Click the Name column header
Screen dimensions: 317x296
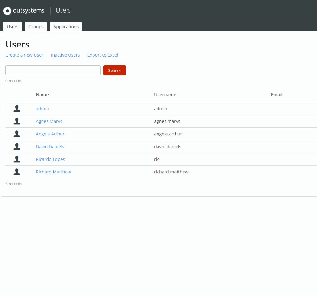click(42, 94)
